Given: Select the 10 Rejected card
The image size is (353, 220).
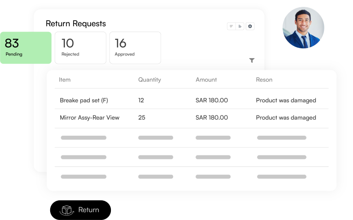Looking at the screenshot, I should [81, 48].
